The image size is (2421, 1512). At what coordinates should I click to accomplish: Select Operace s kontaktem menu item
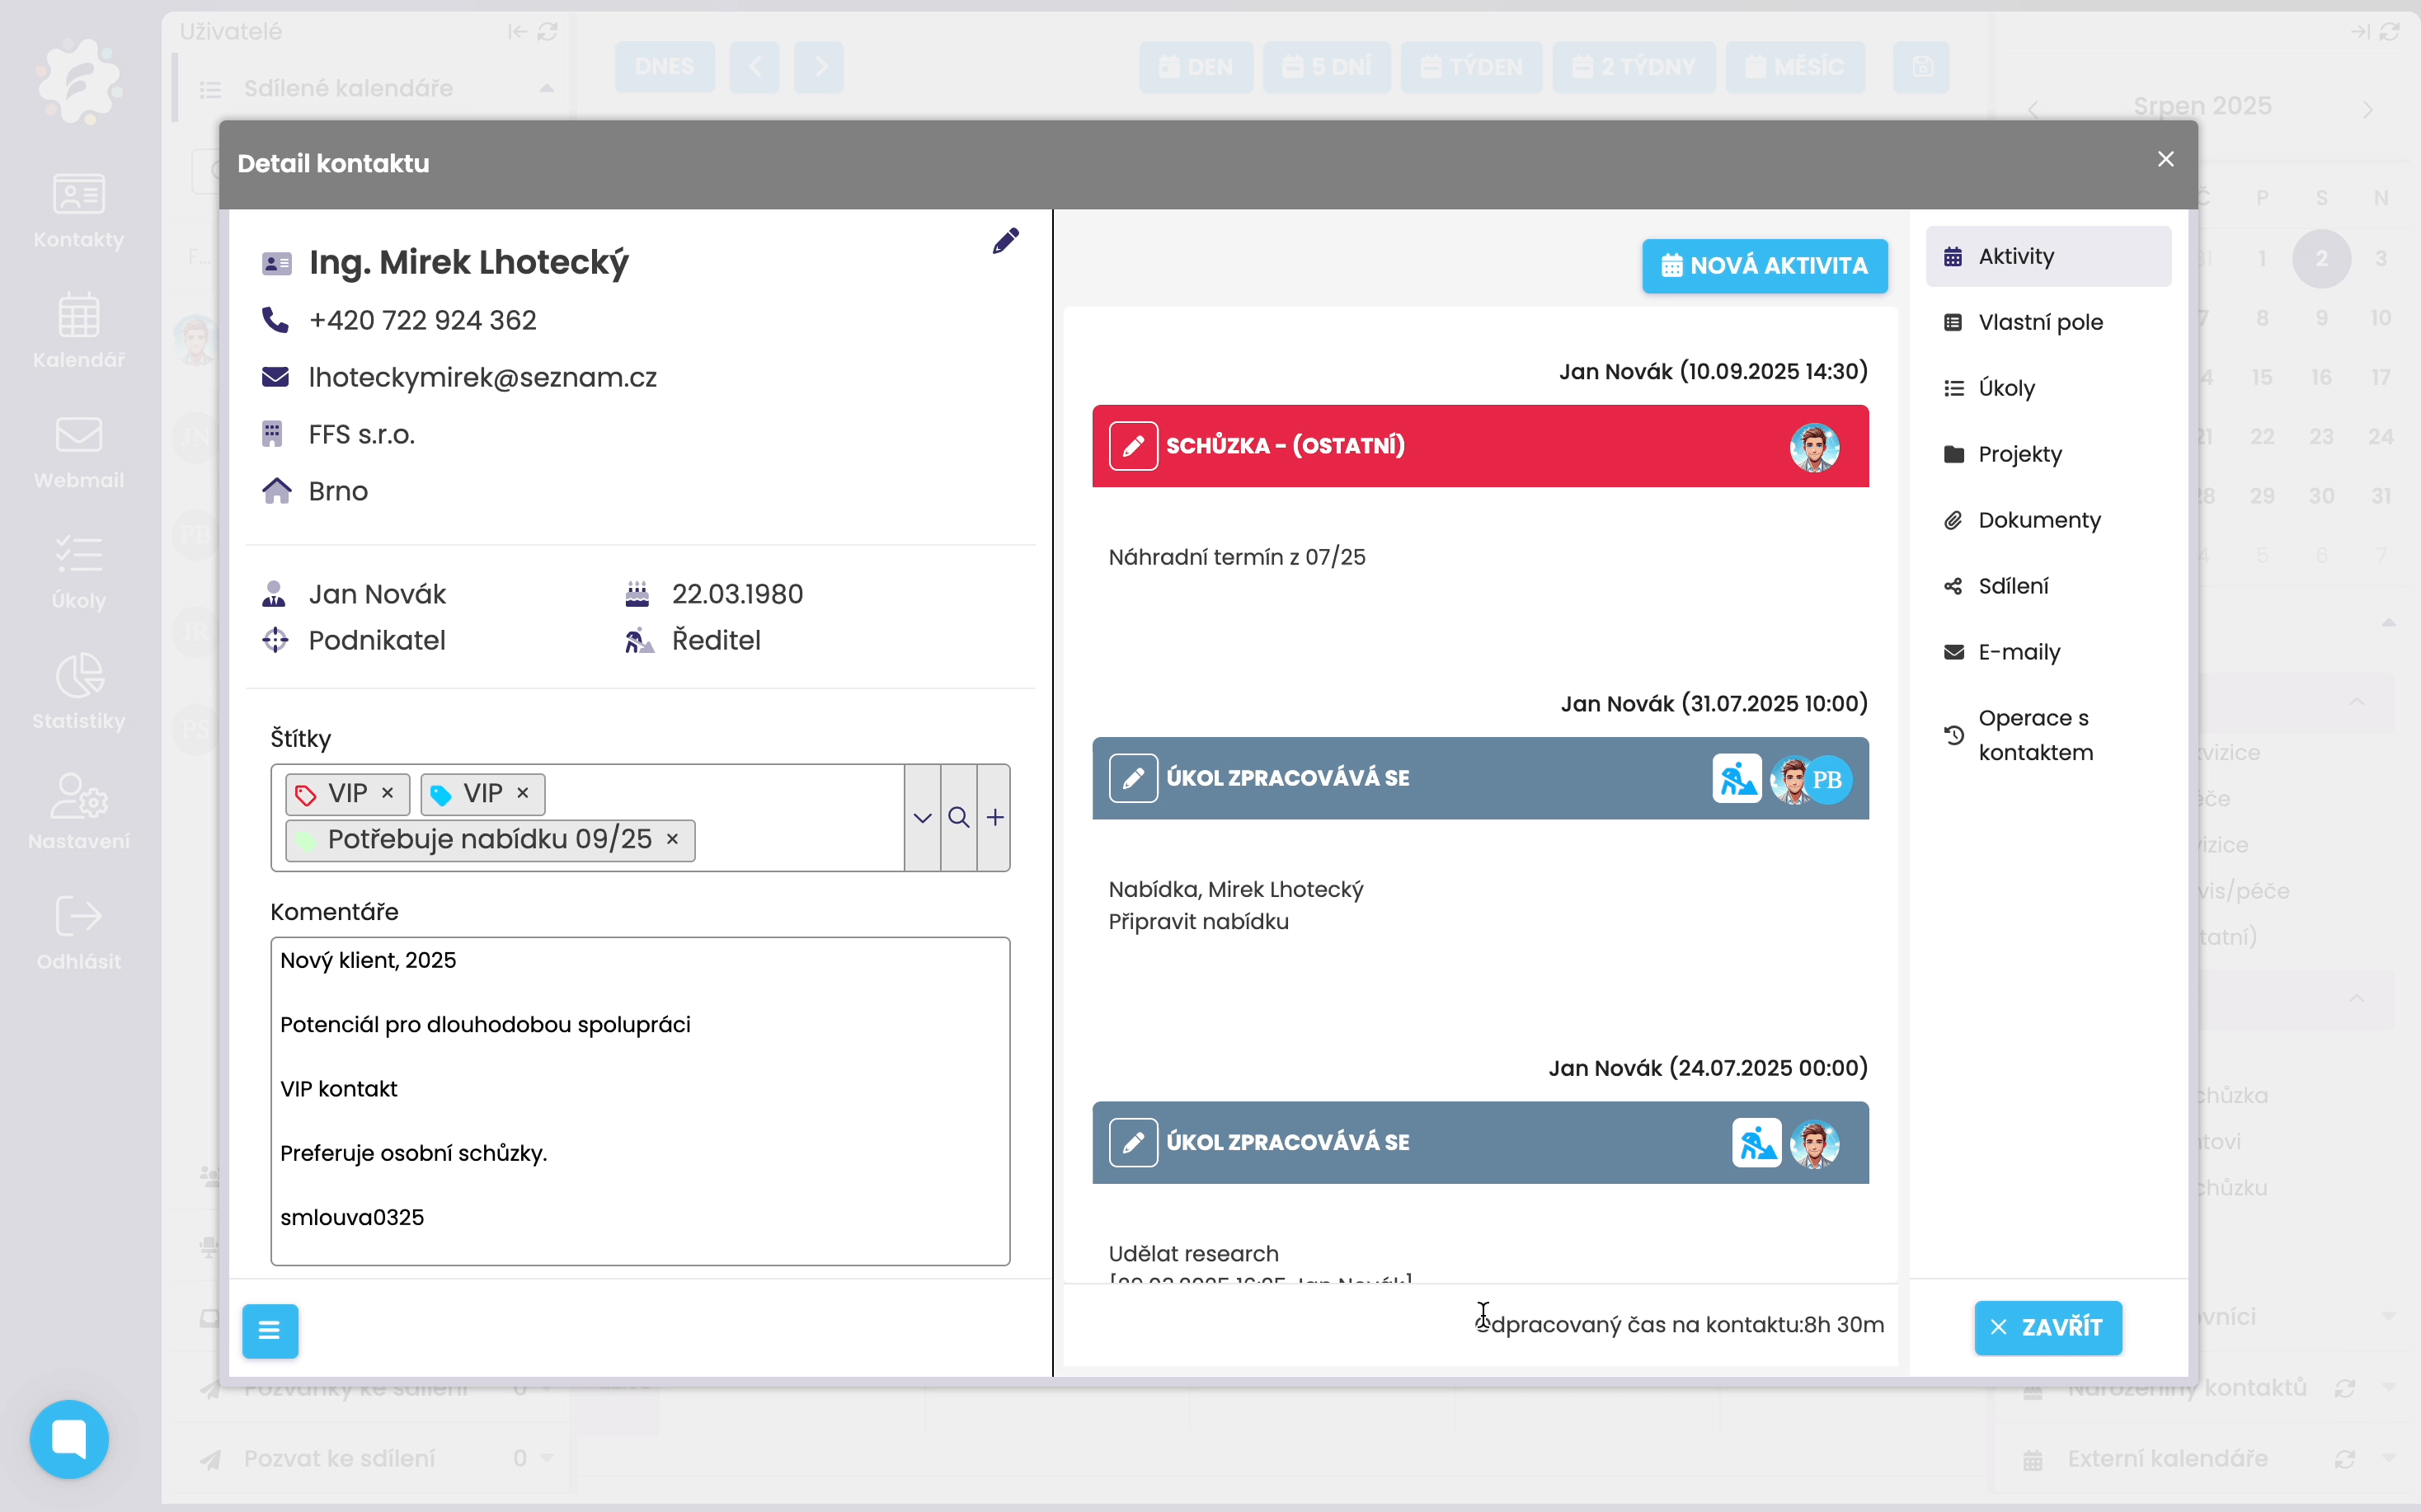coord(2034,735)
